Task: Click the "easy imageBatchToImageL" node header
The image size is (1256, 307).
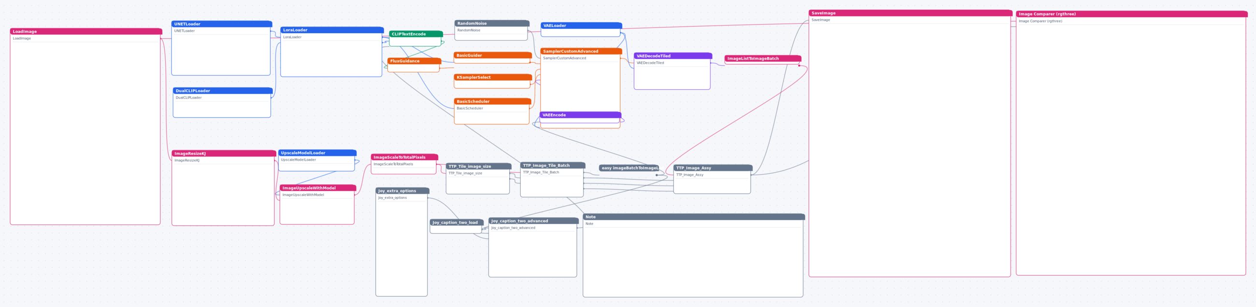Action: pyautogui.click(x=629, y=168)
